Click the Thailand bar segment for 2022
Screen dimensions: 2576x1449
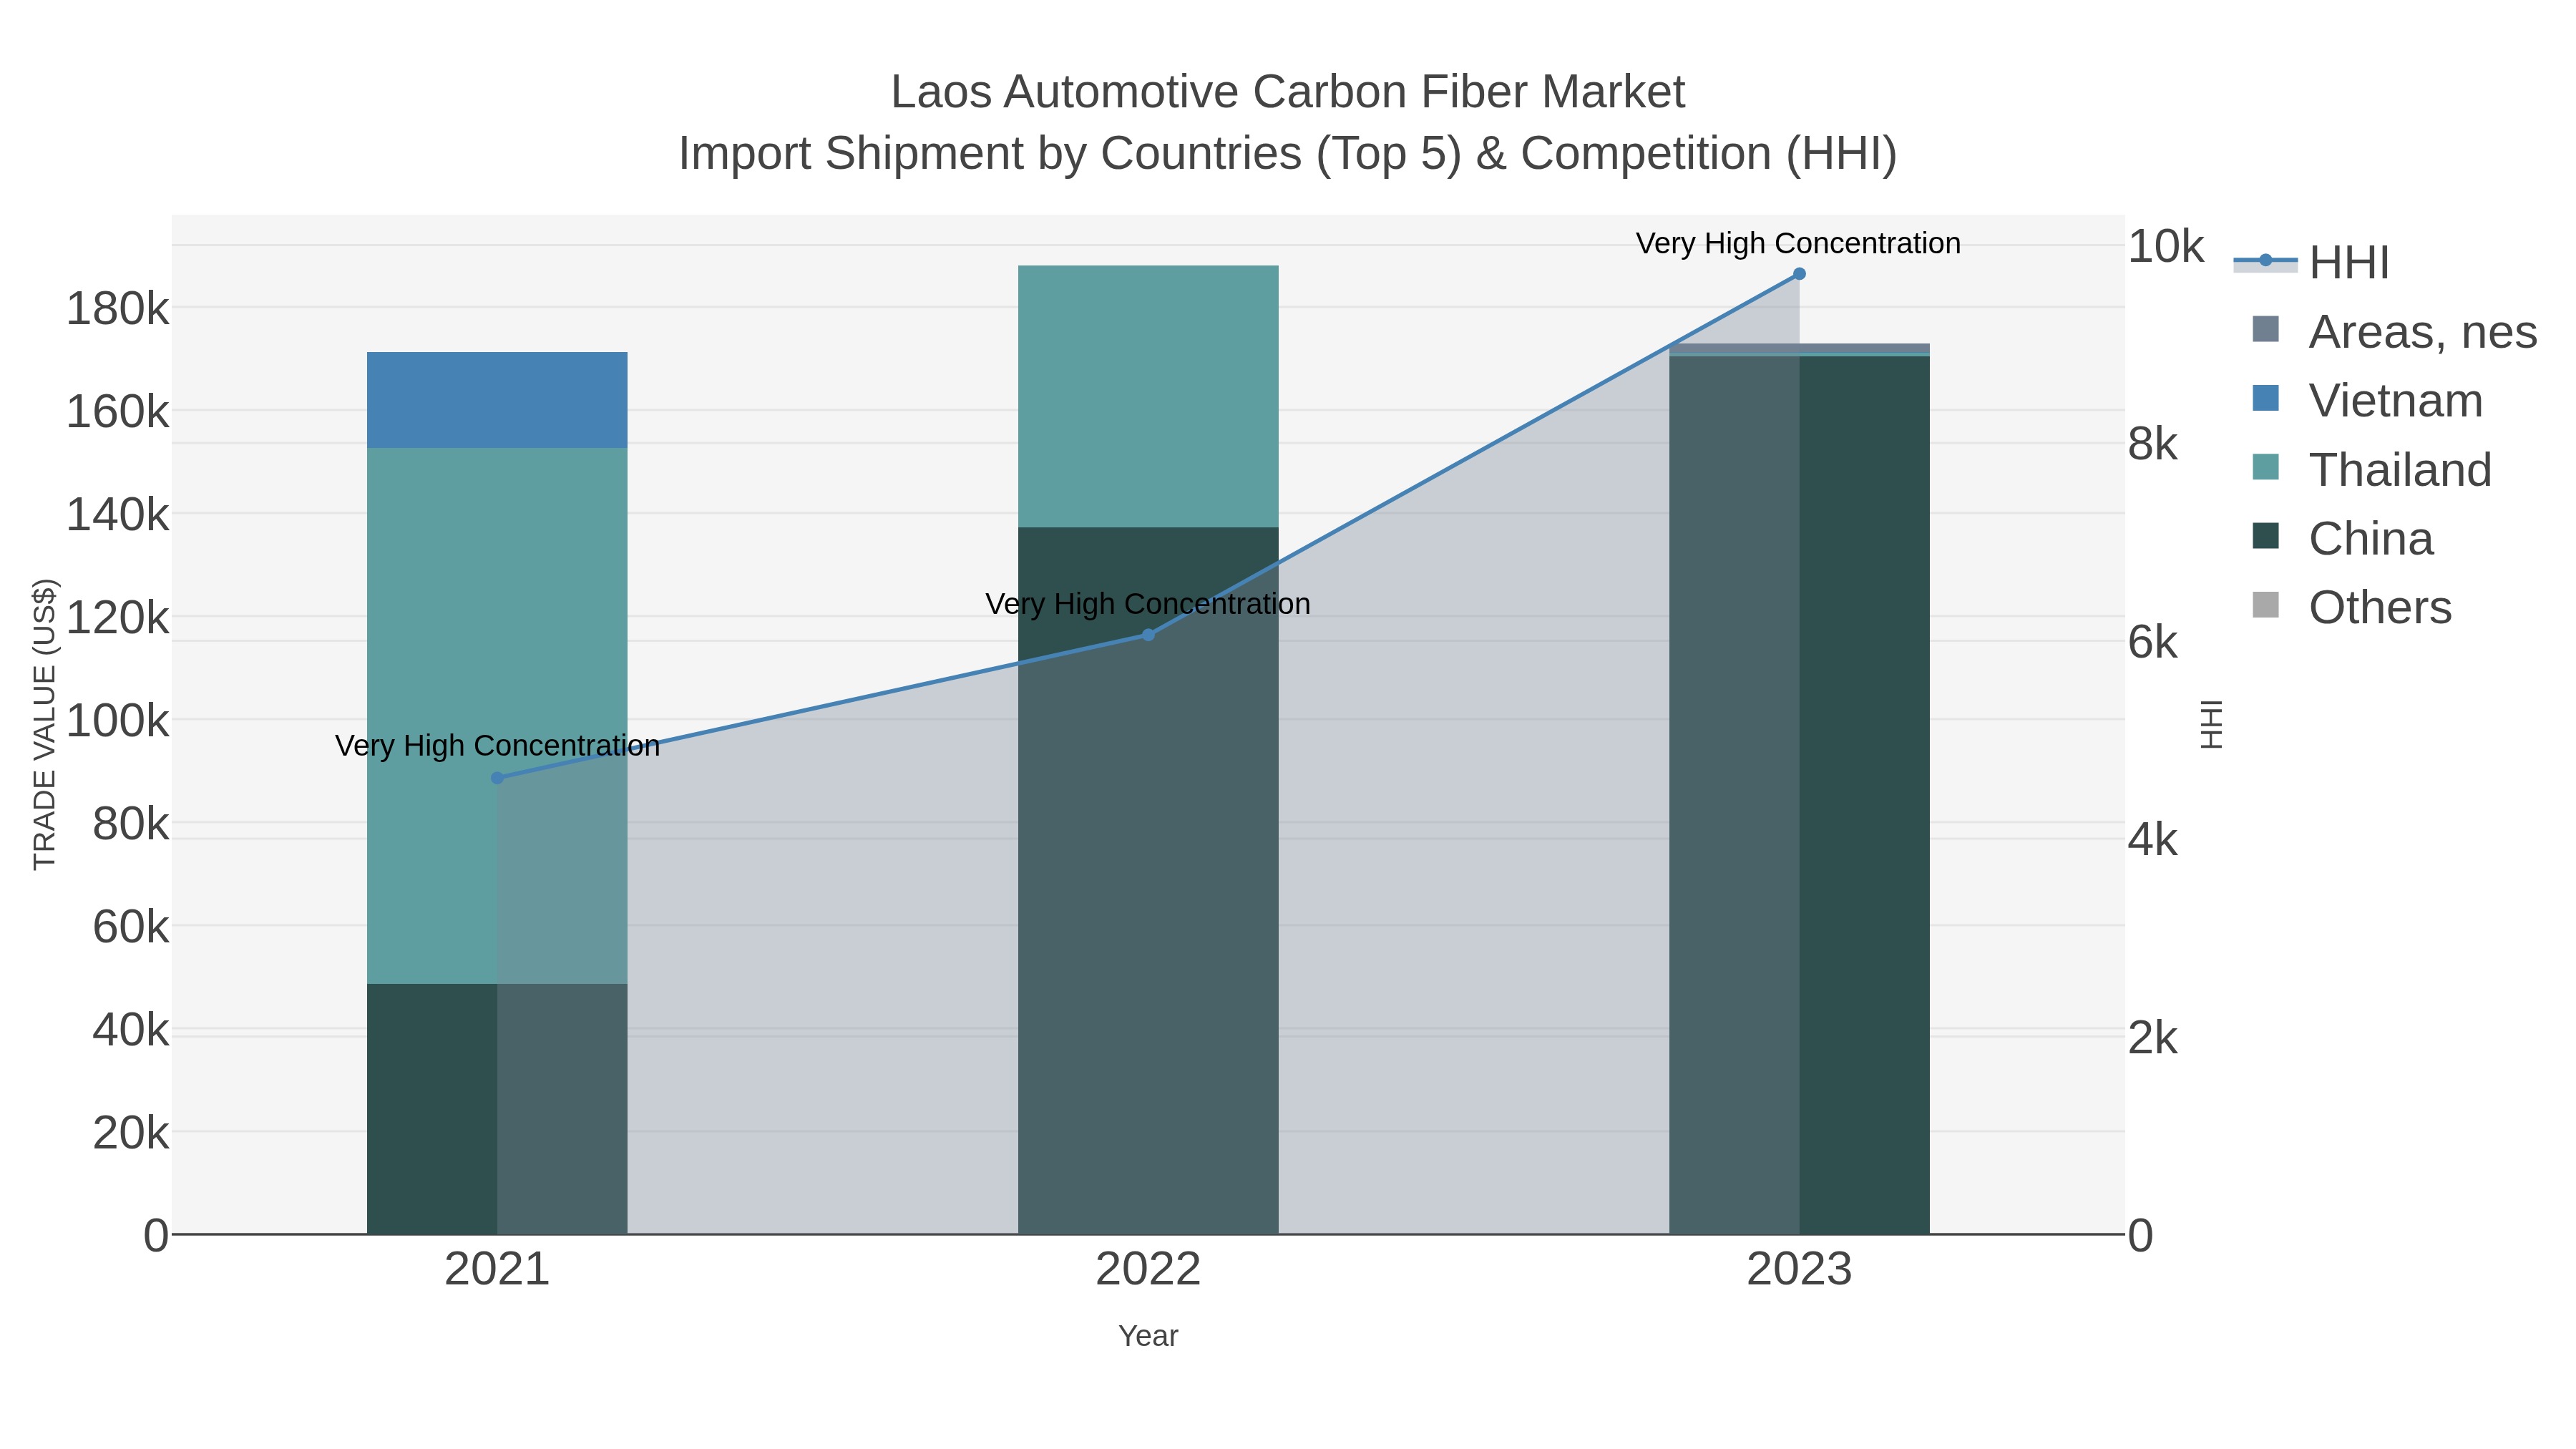click(1148, 396)
